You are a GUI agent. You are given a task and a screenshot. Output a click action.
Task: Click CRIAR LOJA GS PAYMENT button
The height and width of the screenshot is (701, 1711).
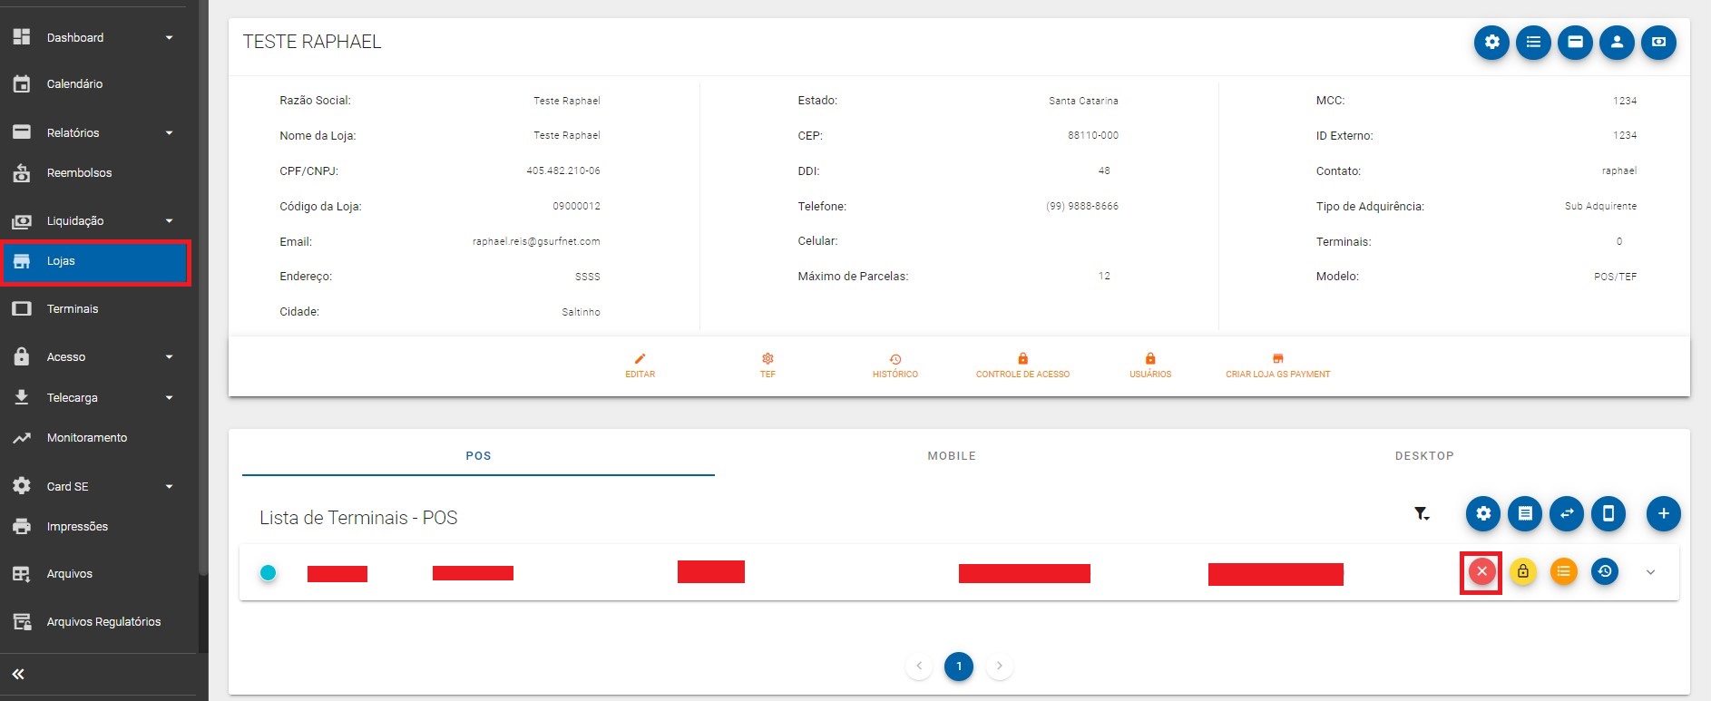[x=1277, y=365]
